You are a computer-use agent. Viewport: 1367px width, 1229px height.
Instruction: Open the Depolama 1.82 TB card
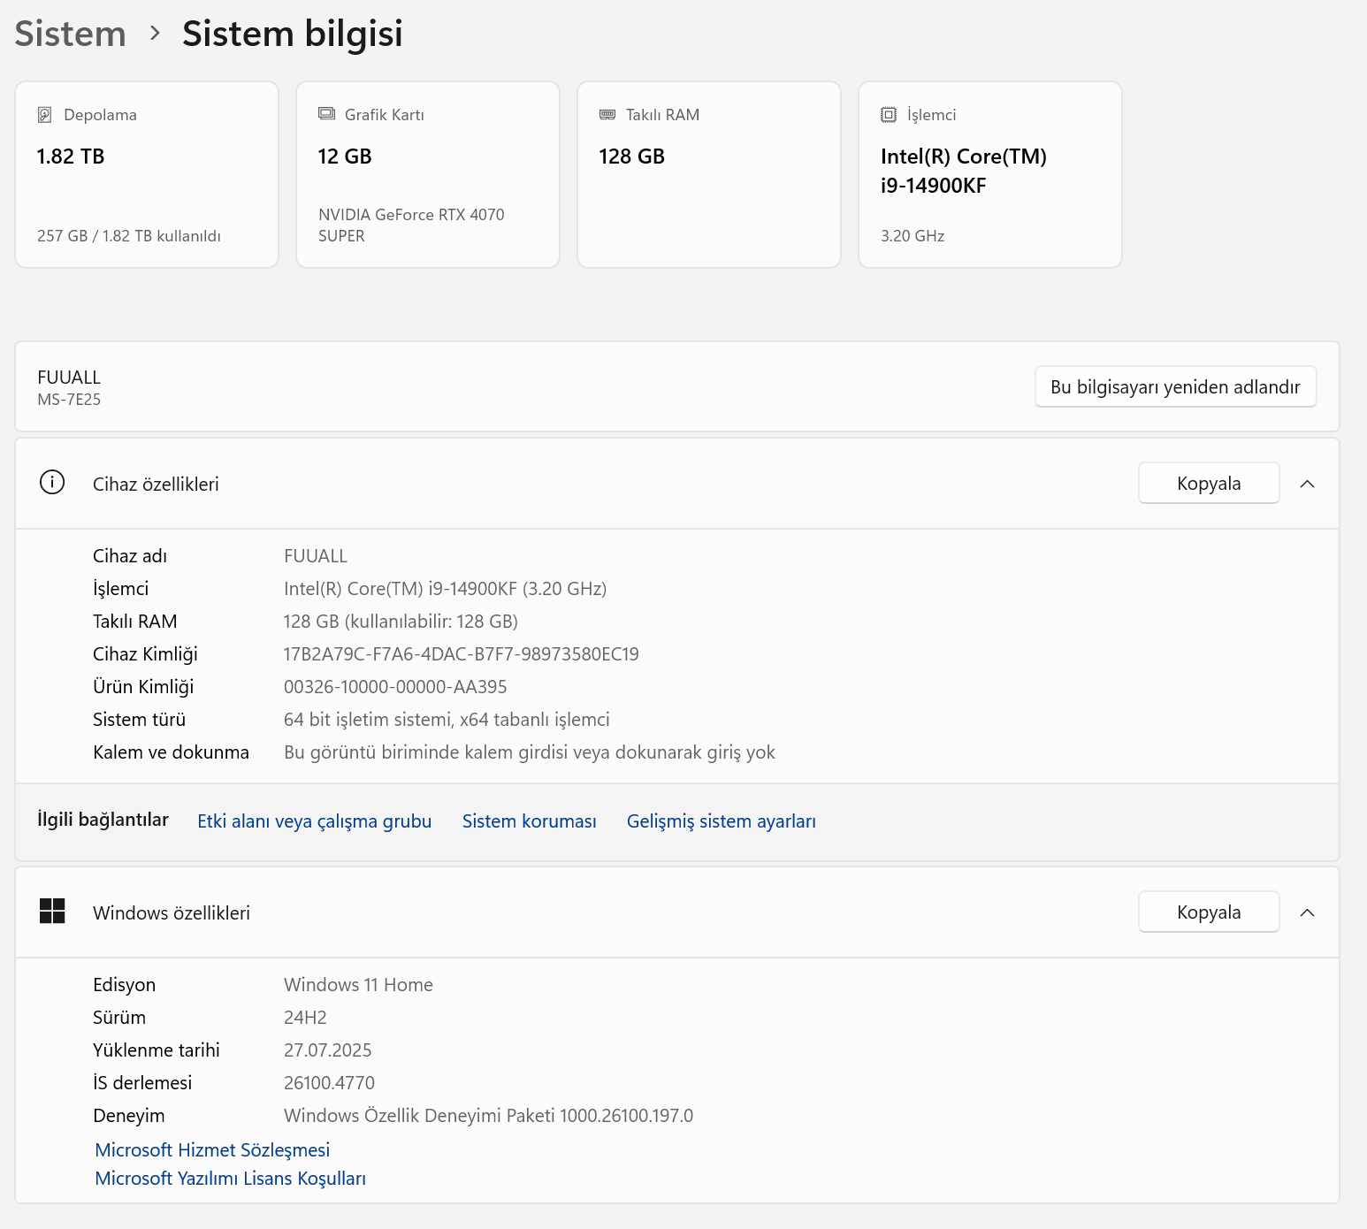click(147, 174)
